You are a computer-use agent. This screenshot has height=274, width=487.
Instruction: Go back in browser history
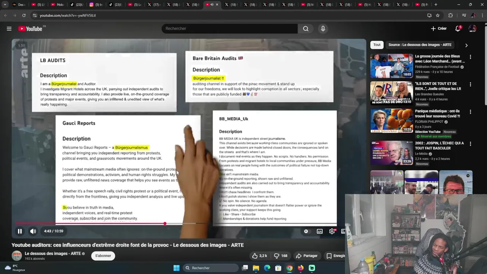click(x=5, y=15)
